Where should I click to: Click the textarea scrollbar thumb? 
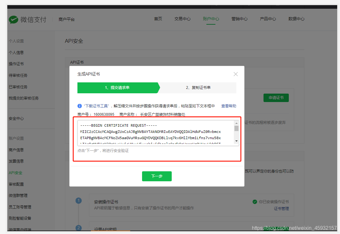pyautogui.click(x=237, y=129)
